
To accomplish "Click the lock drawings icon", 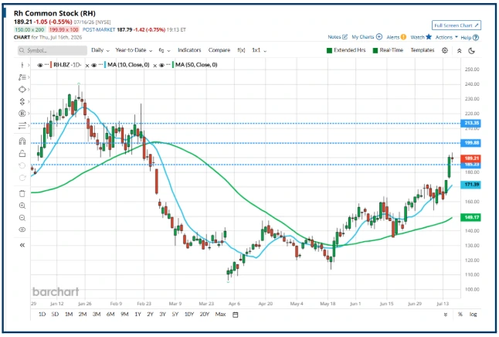I will [x=22, y=154].
